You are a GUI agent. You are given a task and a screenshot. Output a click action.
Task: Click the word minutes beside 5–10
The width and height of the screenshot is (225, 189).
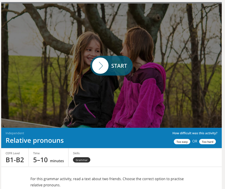point(57,161)
